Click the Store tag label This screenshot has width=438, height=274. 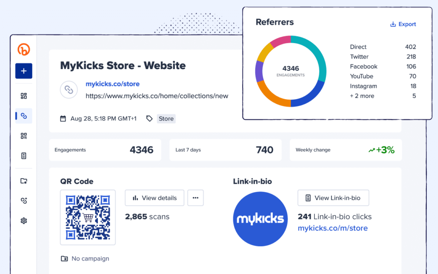[166, 119]
